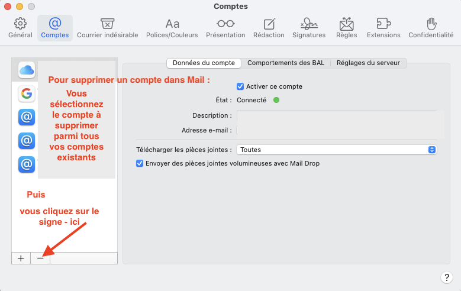Click the minus button to remove account
This screenshot has width=461, height=291.
pos(40,258)
